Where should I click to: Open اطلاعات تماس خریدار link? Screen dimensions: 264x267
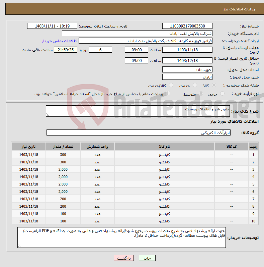pyautogui.click(x=60, y=41)
